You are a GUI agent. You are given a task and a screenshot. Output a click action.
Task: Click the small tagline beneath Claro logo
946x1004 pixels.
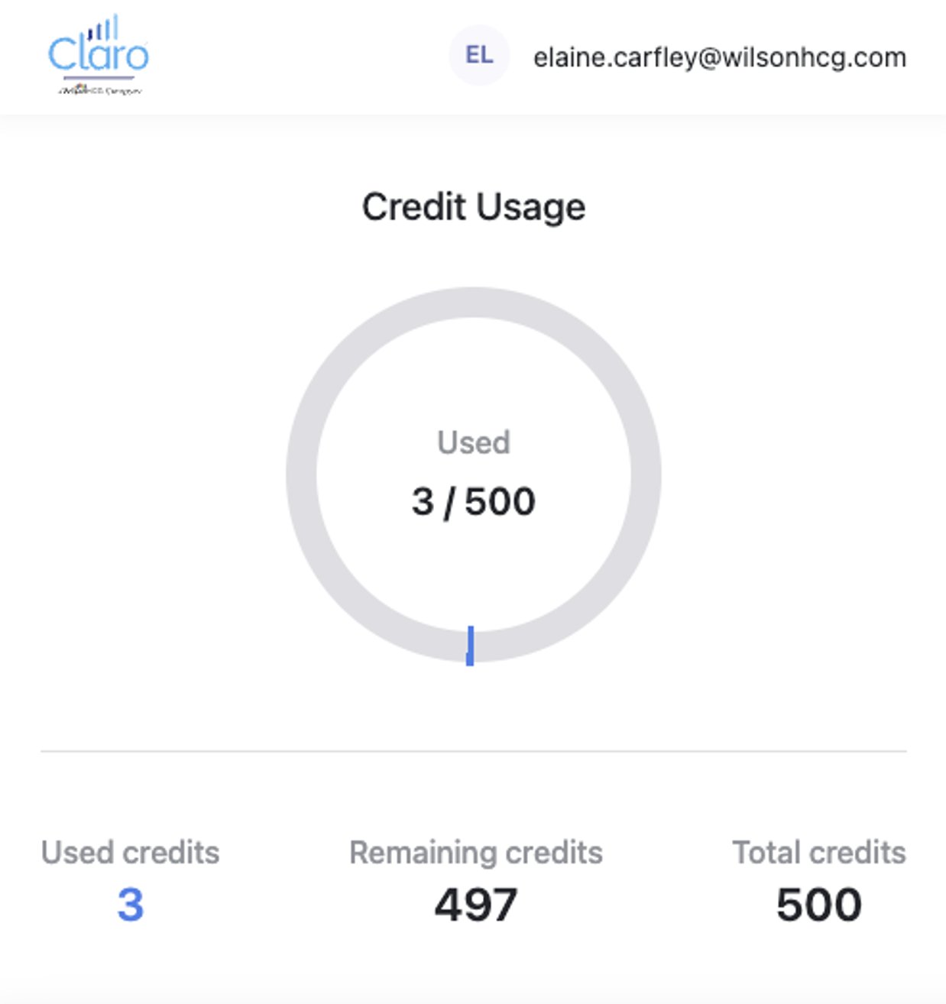click(x=100, y=90)
